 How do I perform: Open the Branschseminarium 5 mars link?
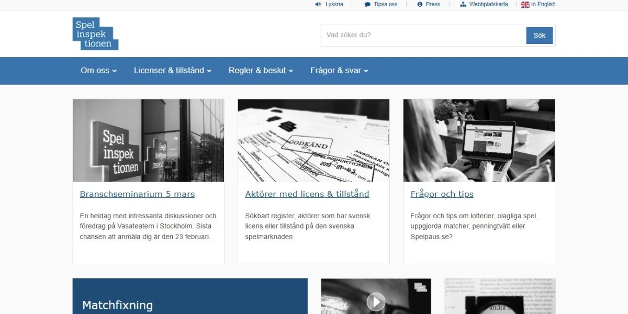[x=137, y=194]
